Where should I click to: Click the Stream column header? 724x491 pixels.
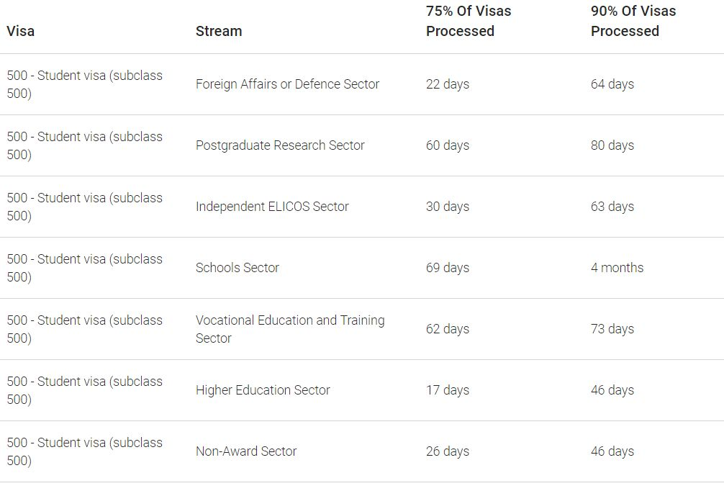pyautogui.click(x=219, y=31)
